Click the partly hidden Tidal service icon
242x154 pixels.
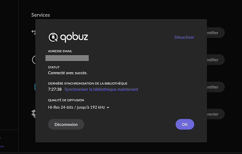33,32
